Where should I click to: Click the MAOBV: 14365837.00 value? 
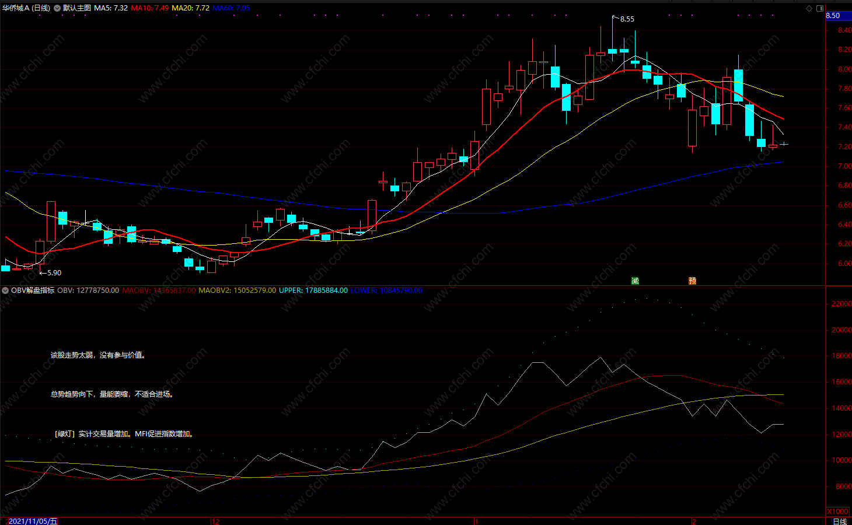(x=159, y=290)
